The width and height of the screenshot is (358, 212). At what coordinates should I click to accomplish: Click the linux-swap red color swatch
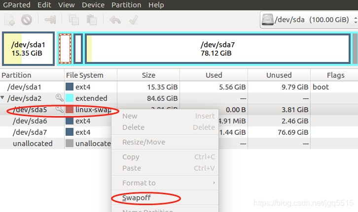[70, 109]
